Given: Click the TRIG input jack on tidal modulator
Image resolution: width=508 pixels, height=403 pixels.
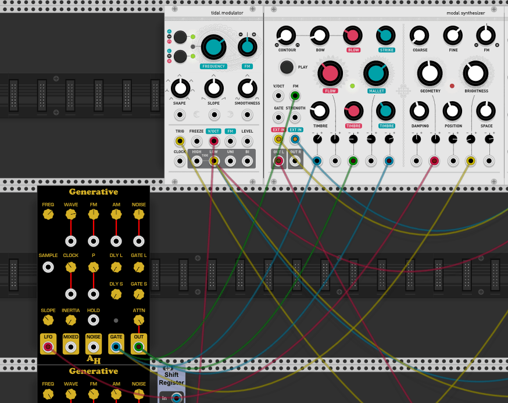Looking at the screenshot, I should point(180,141).
